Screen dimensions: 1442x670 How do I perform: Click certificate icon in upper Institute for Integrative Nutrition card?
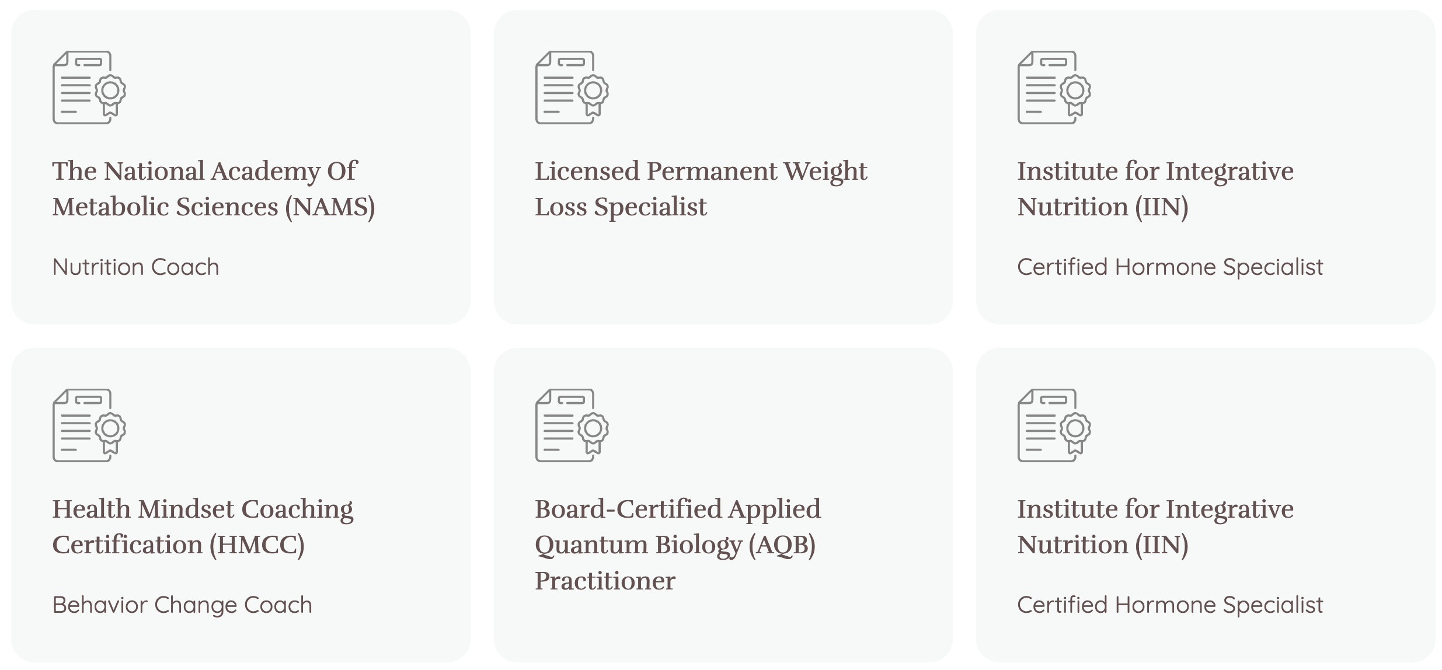pyautogui.click(x=1054, y=88)
